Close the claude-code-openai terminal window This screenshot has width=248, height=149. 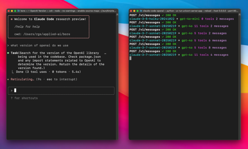(131, 11)
